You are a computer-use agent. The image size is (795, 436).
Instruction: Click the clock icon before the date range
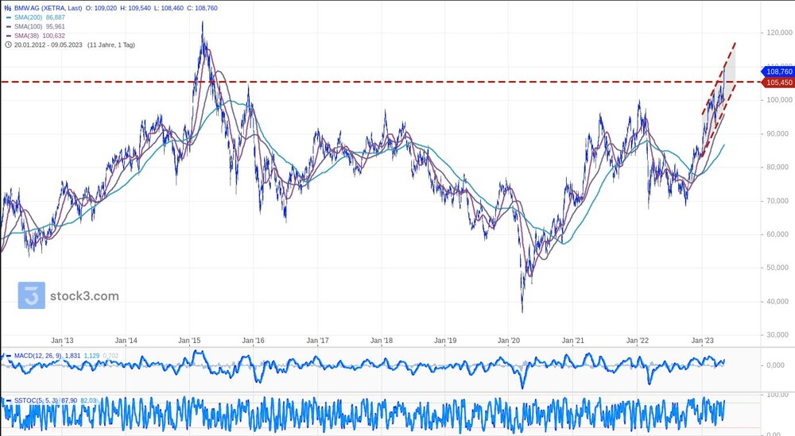tap(8, 44)
